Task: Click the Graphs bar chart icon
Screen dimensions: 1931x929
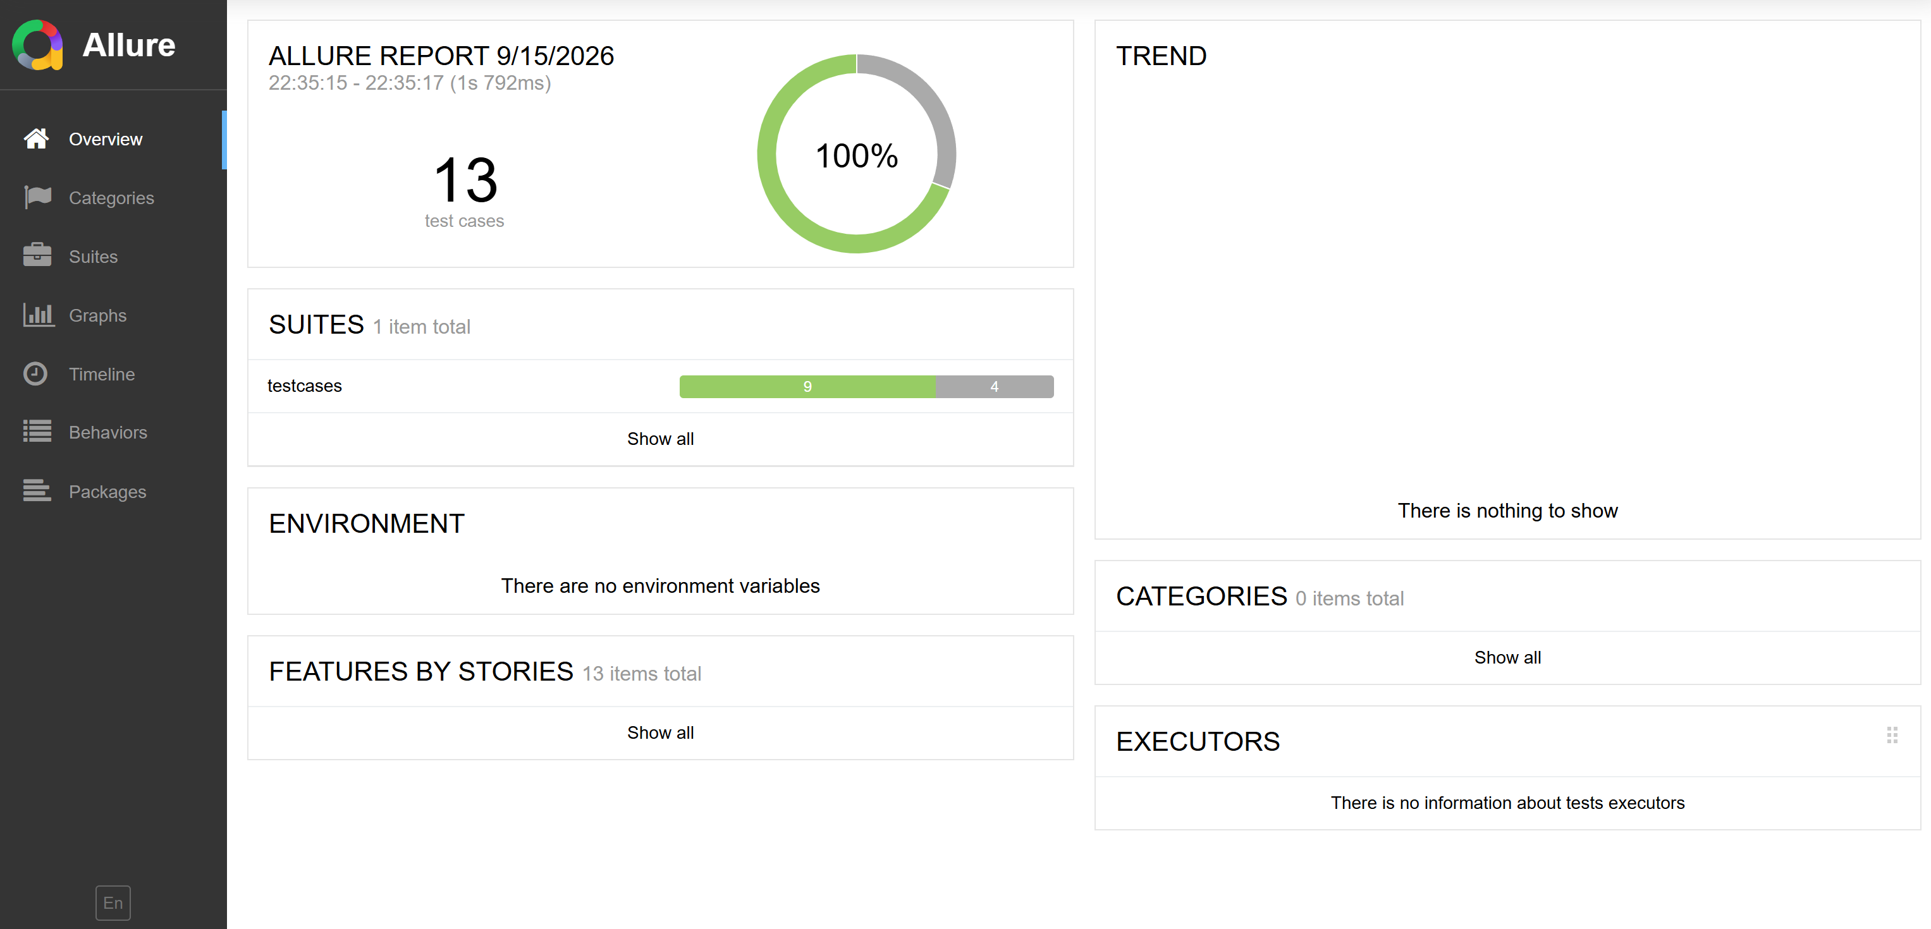Action: (38, 315)
